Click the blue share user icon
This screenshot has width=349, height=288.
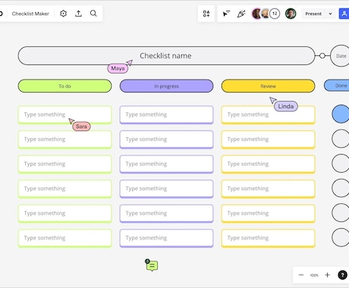tap(344, 14)
